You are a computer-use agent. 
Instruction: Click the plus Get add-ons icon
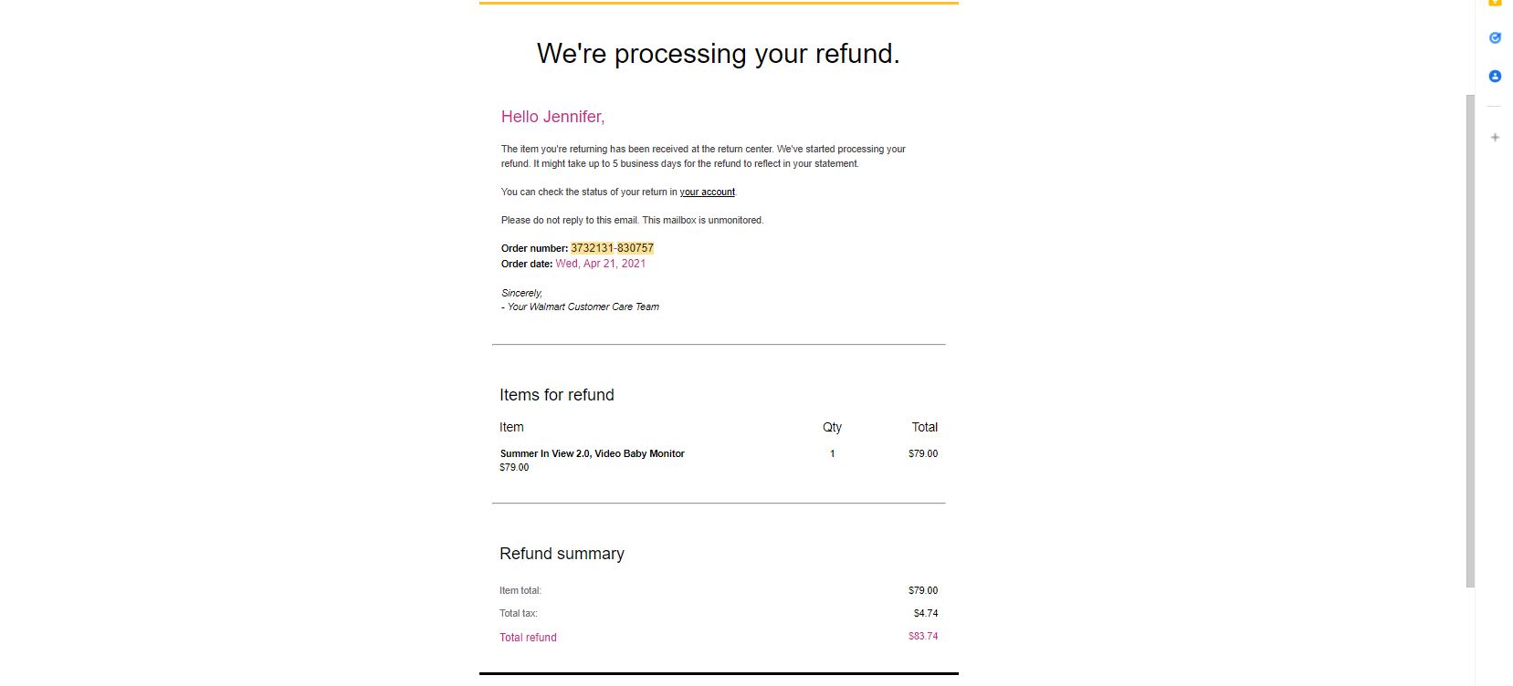click(1495, 138)
